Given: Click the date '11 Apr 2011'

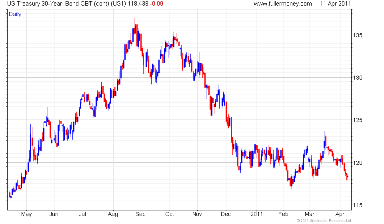Looking at the screenshot, I should tap(335, 4).
